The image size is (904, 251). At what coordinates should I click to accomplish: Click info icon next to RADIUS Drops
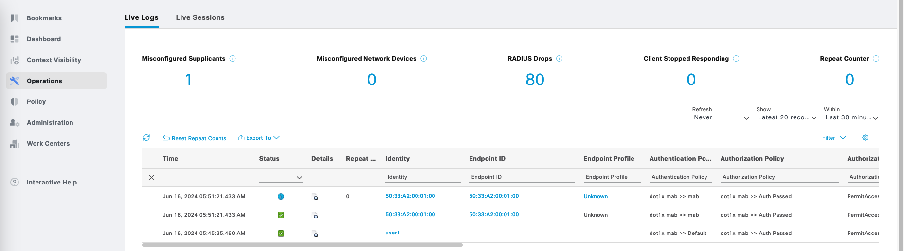pyautogui.click(x=559, y=59)
